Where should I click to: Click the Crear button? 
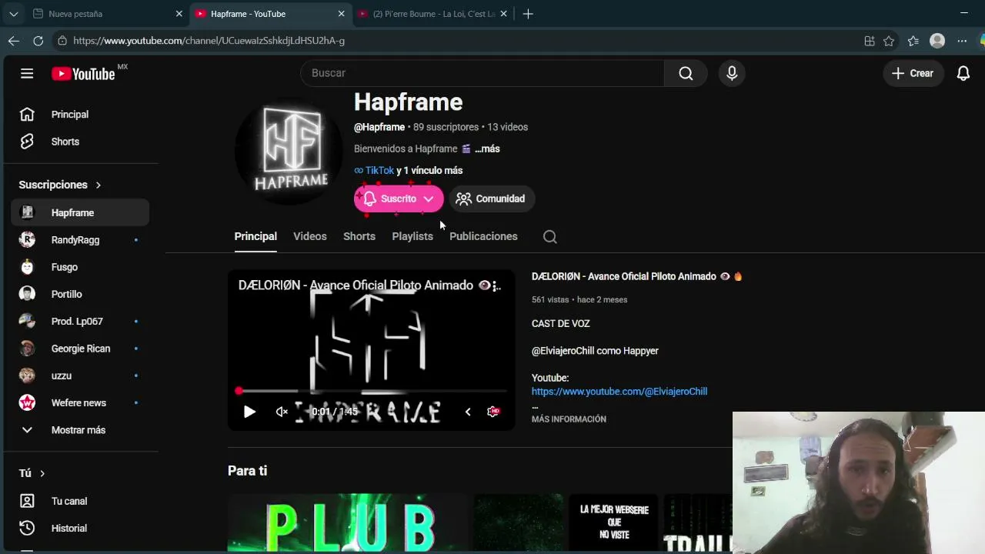pos(913,73)
